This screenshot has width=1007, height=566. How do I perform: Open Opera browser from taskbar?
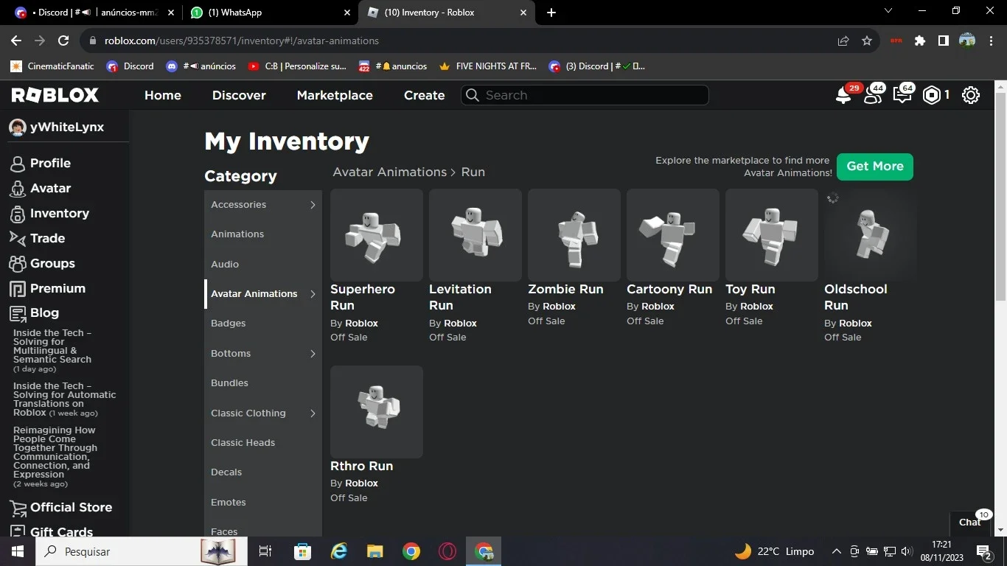coord(447,551)
